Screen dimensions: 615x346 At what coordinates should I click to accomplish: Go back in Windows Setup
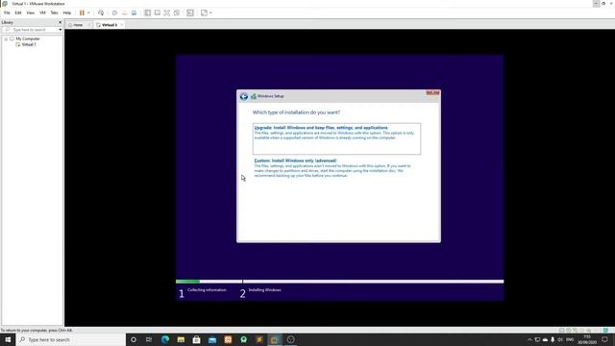click(244, 96)
